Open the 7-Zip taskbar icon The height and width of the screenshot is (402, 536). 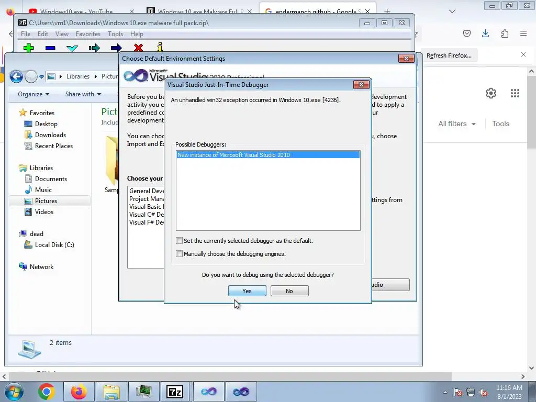click(x=175, y=392)
